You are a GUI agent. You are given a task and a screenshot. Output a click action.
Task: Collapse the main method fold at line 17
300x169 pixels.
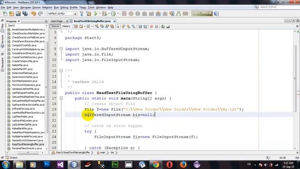(x=61, y=98)
